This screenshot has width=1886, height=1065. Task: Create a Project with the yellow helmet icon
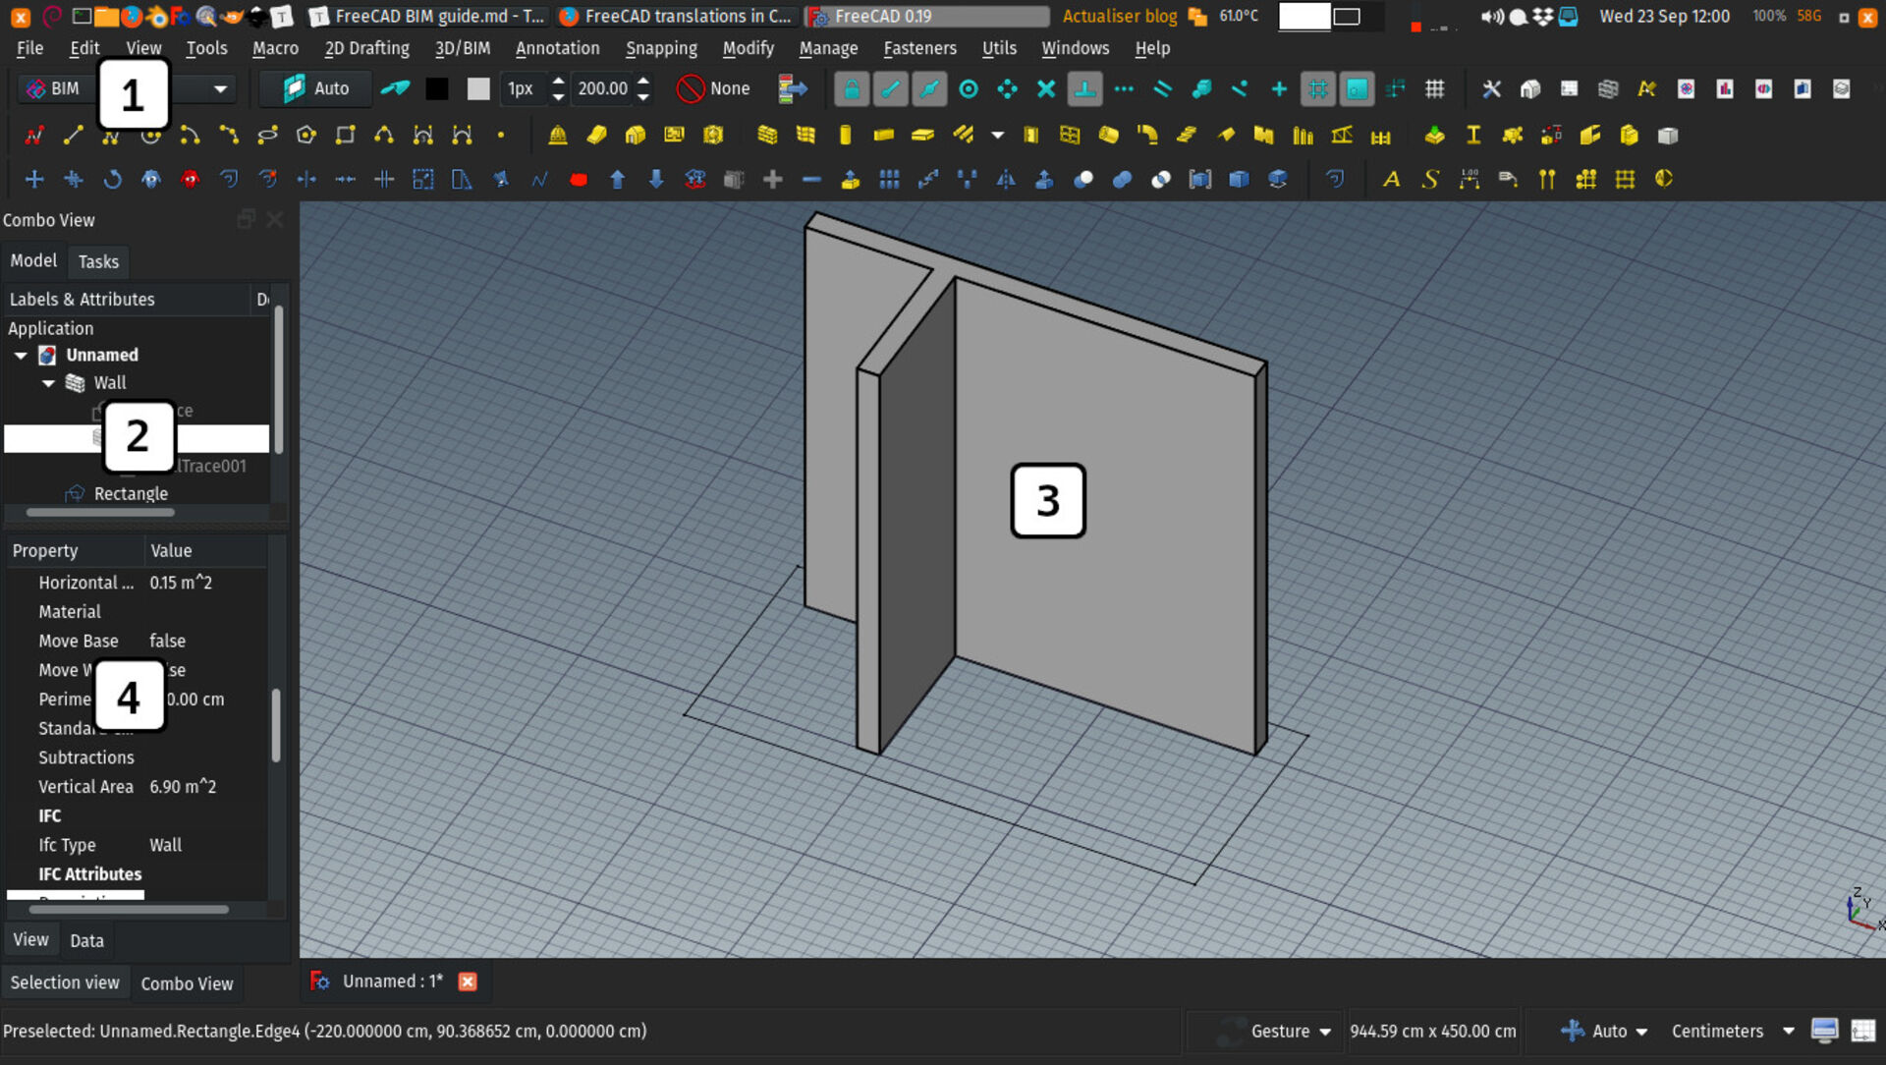558,136
